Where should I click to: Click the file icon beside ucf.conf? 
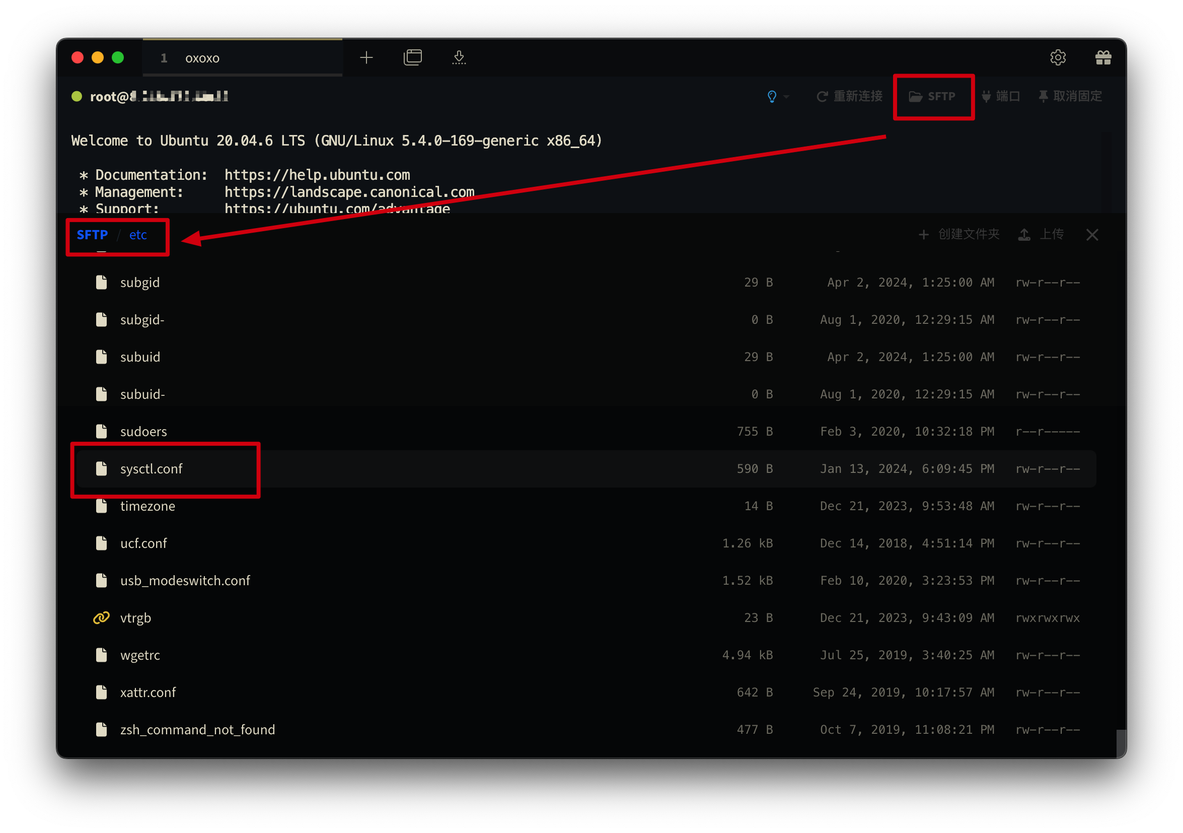[102, 543]
